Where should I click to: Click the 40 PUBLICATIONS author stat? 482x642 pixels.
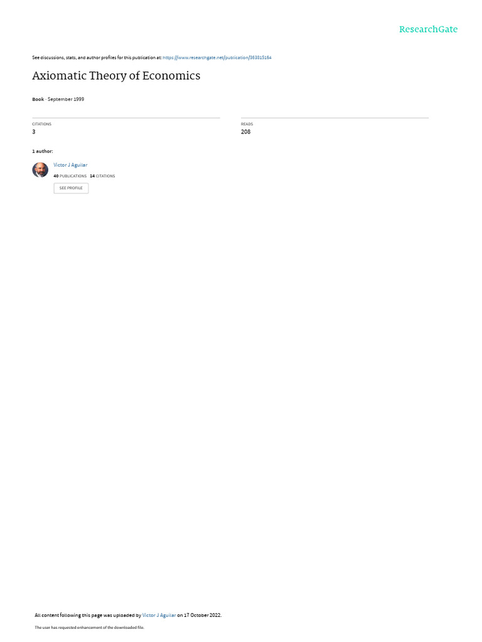click(70, 176)
